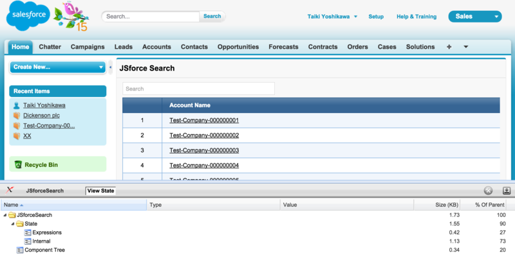Collapse the sidebar with the small arrow handle

coord(110,67)
